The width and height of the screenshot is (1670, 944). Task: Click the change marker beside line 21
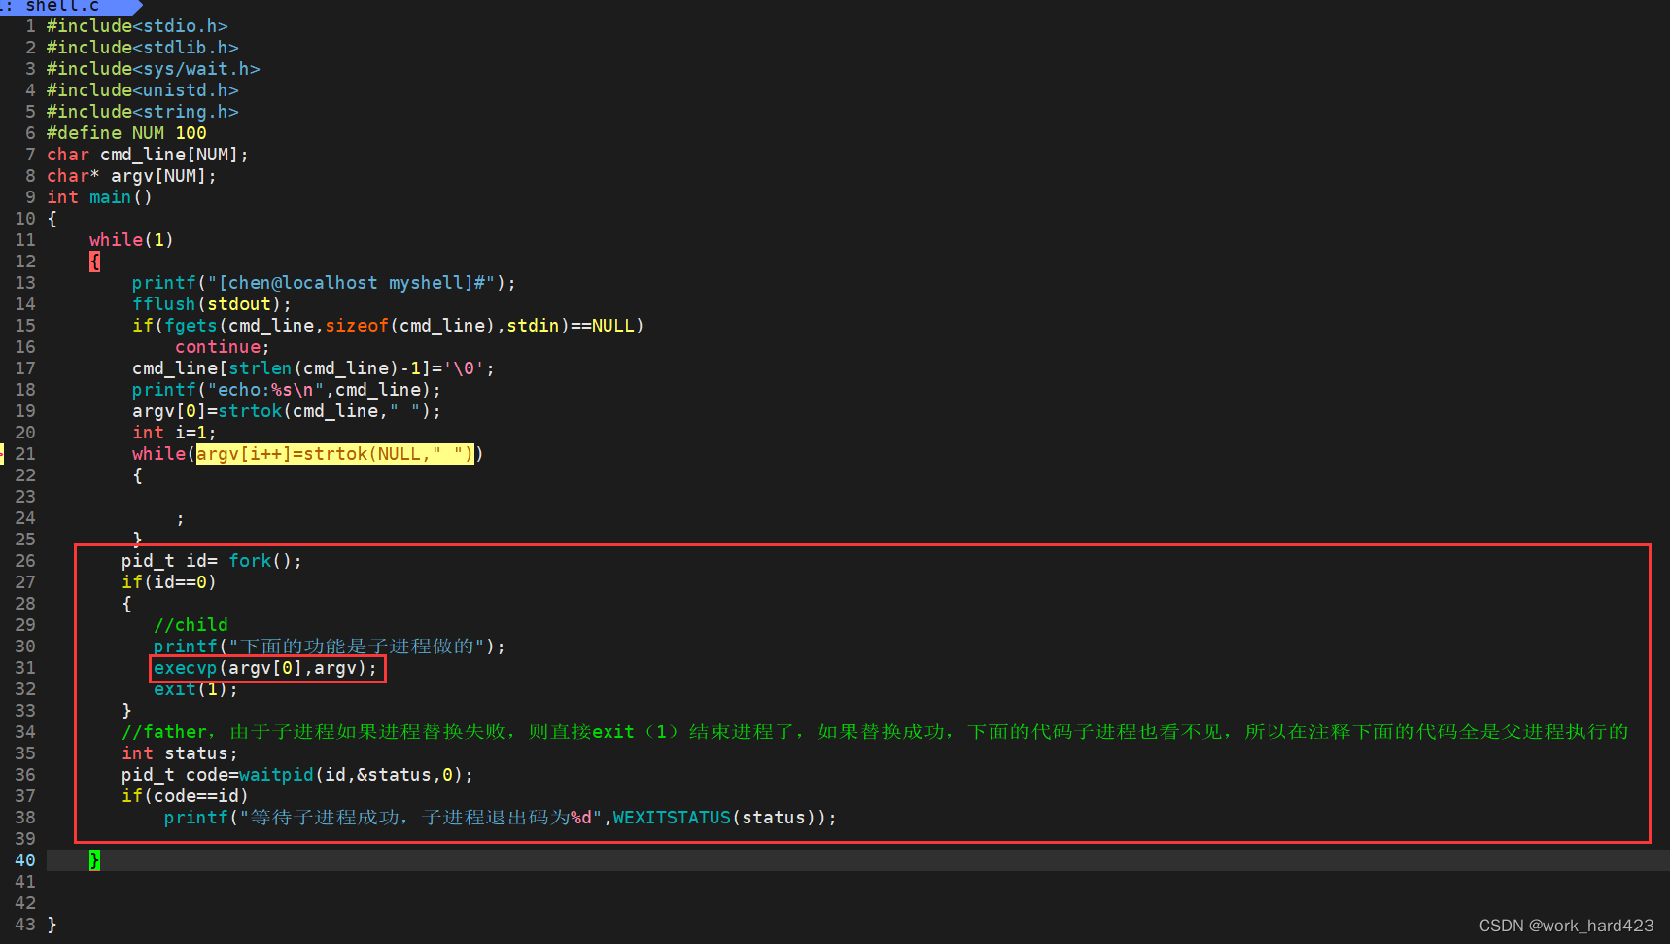pos(3,453)
